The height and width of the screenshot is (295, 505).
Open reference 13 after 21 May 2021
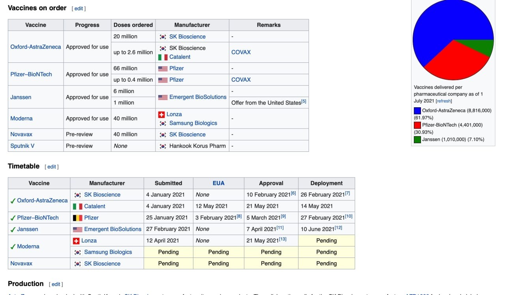pos(283,239)
